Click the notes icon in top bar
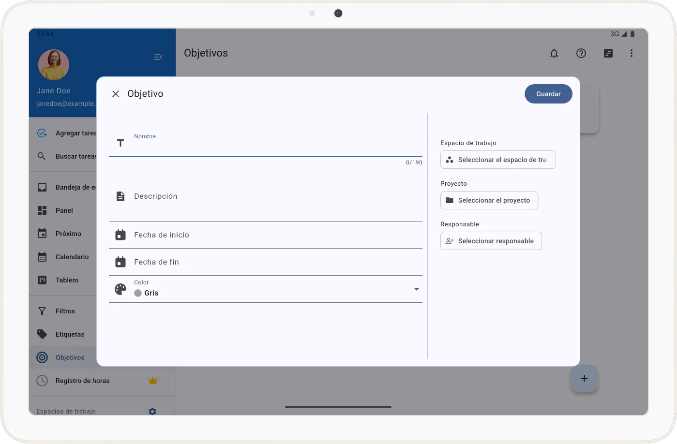 coord(608,53)
